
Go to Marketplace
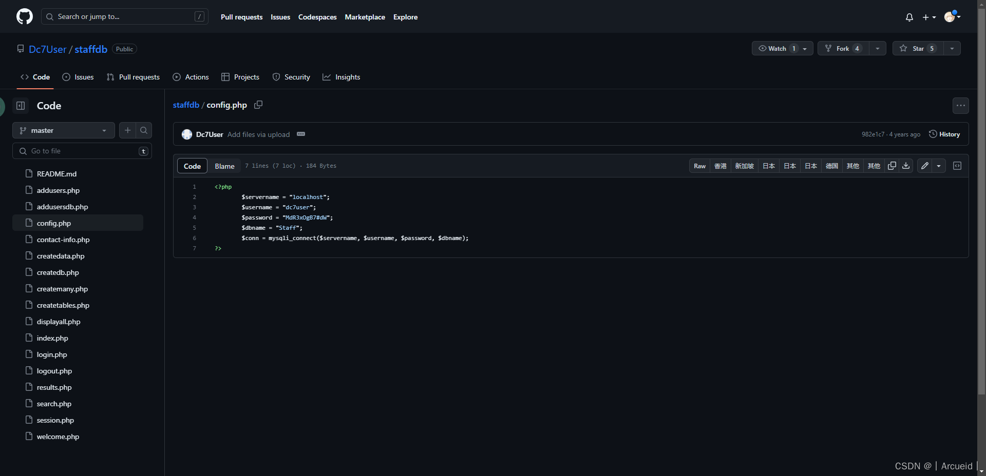[365, 17]
